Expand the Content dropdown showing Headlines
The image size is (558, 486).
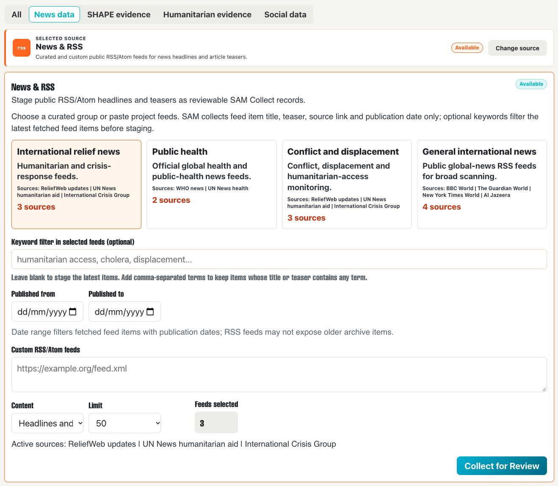pyautogui.click(x=47, y=423)
